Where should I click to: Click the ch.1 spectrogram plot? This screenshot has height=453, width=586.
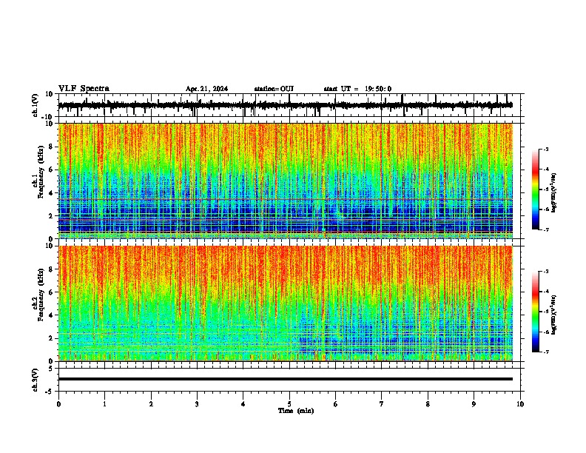[x=285, y=181]
